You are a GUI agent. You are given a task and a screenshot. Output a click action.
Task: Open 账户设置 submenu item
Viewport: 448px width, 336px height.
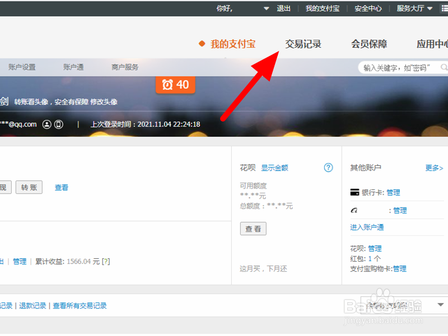coord(22,67)
